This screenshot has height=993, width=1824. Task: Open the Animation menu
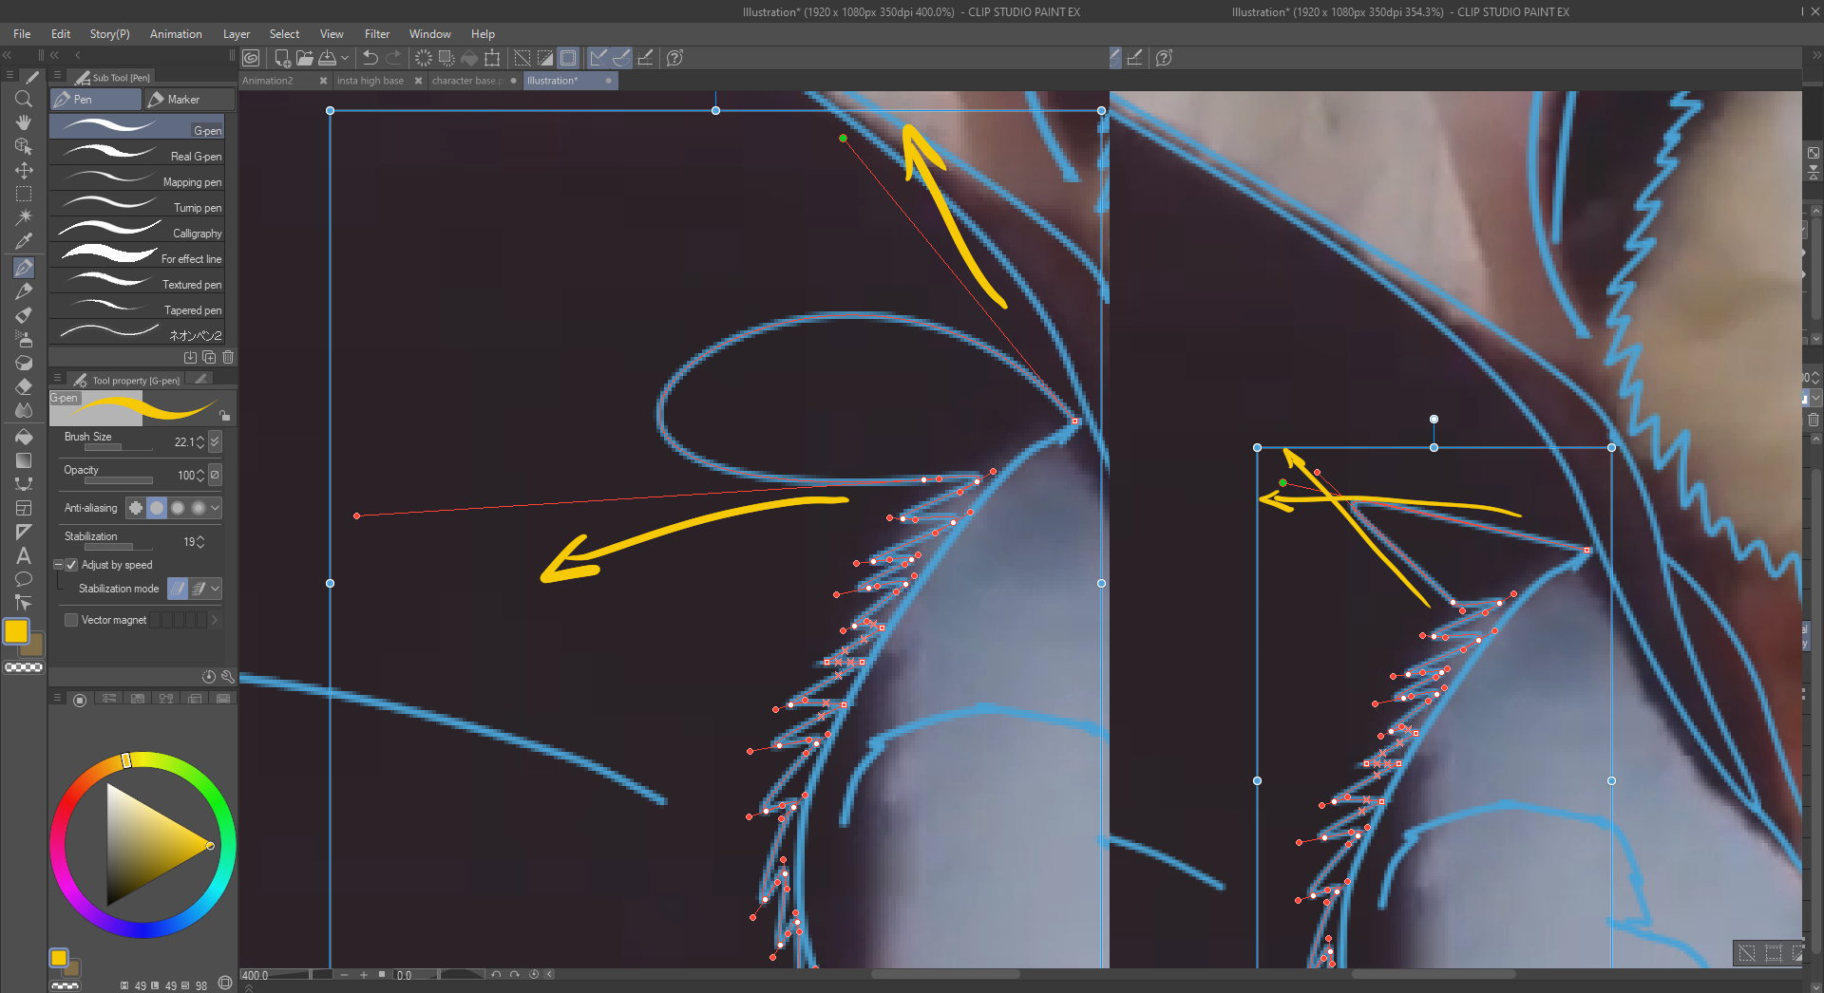click(176, 34)
